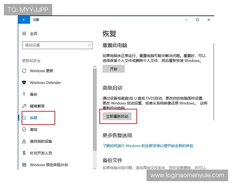This screenshot has width=232, height=185.
Task: Select the Windows 预览体验计划 icon
Action: (24, 165)
